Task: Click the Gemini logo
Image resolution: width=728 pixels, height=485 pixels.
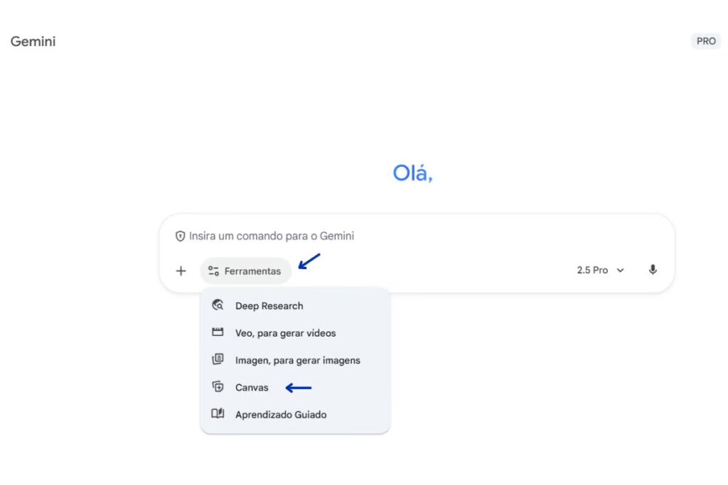Action: point(32,41)
